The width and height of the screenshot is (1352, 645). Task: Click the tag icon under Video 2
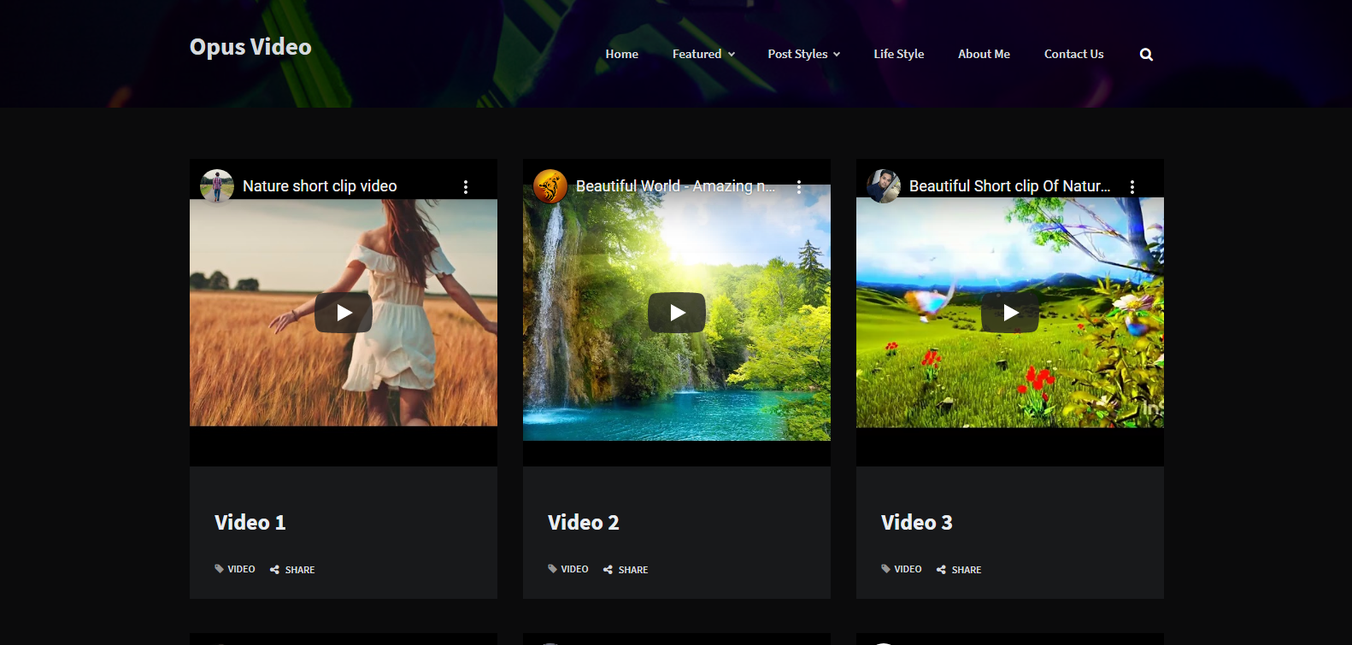552,569
